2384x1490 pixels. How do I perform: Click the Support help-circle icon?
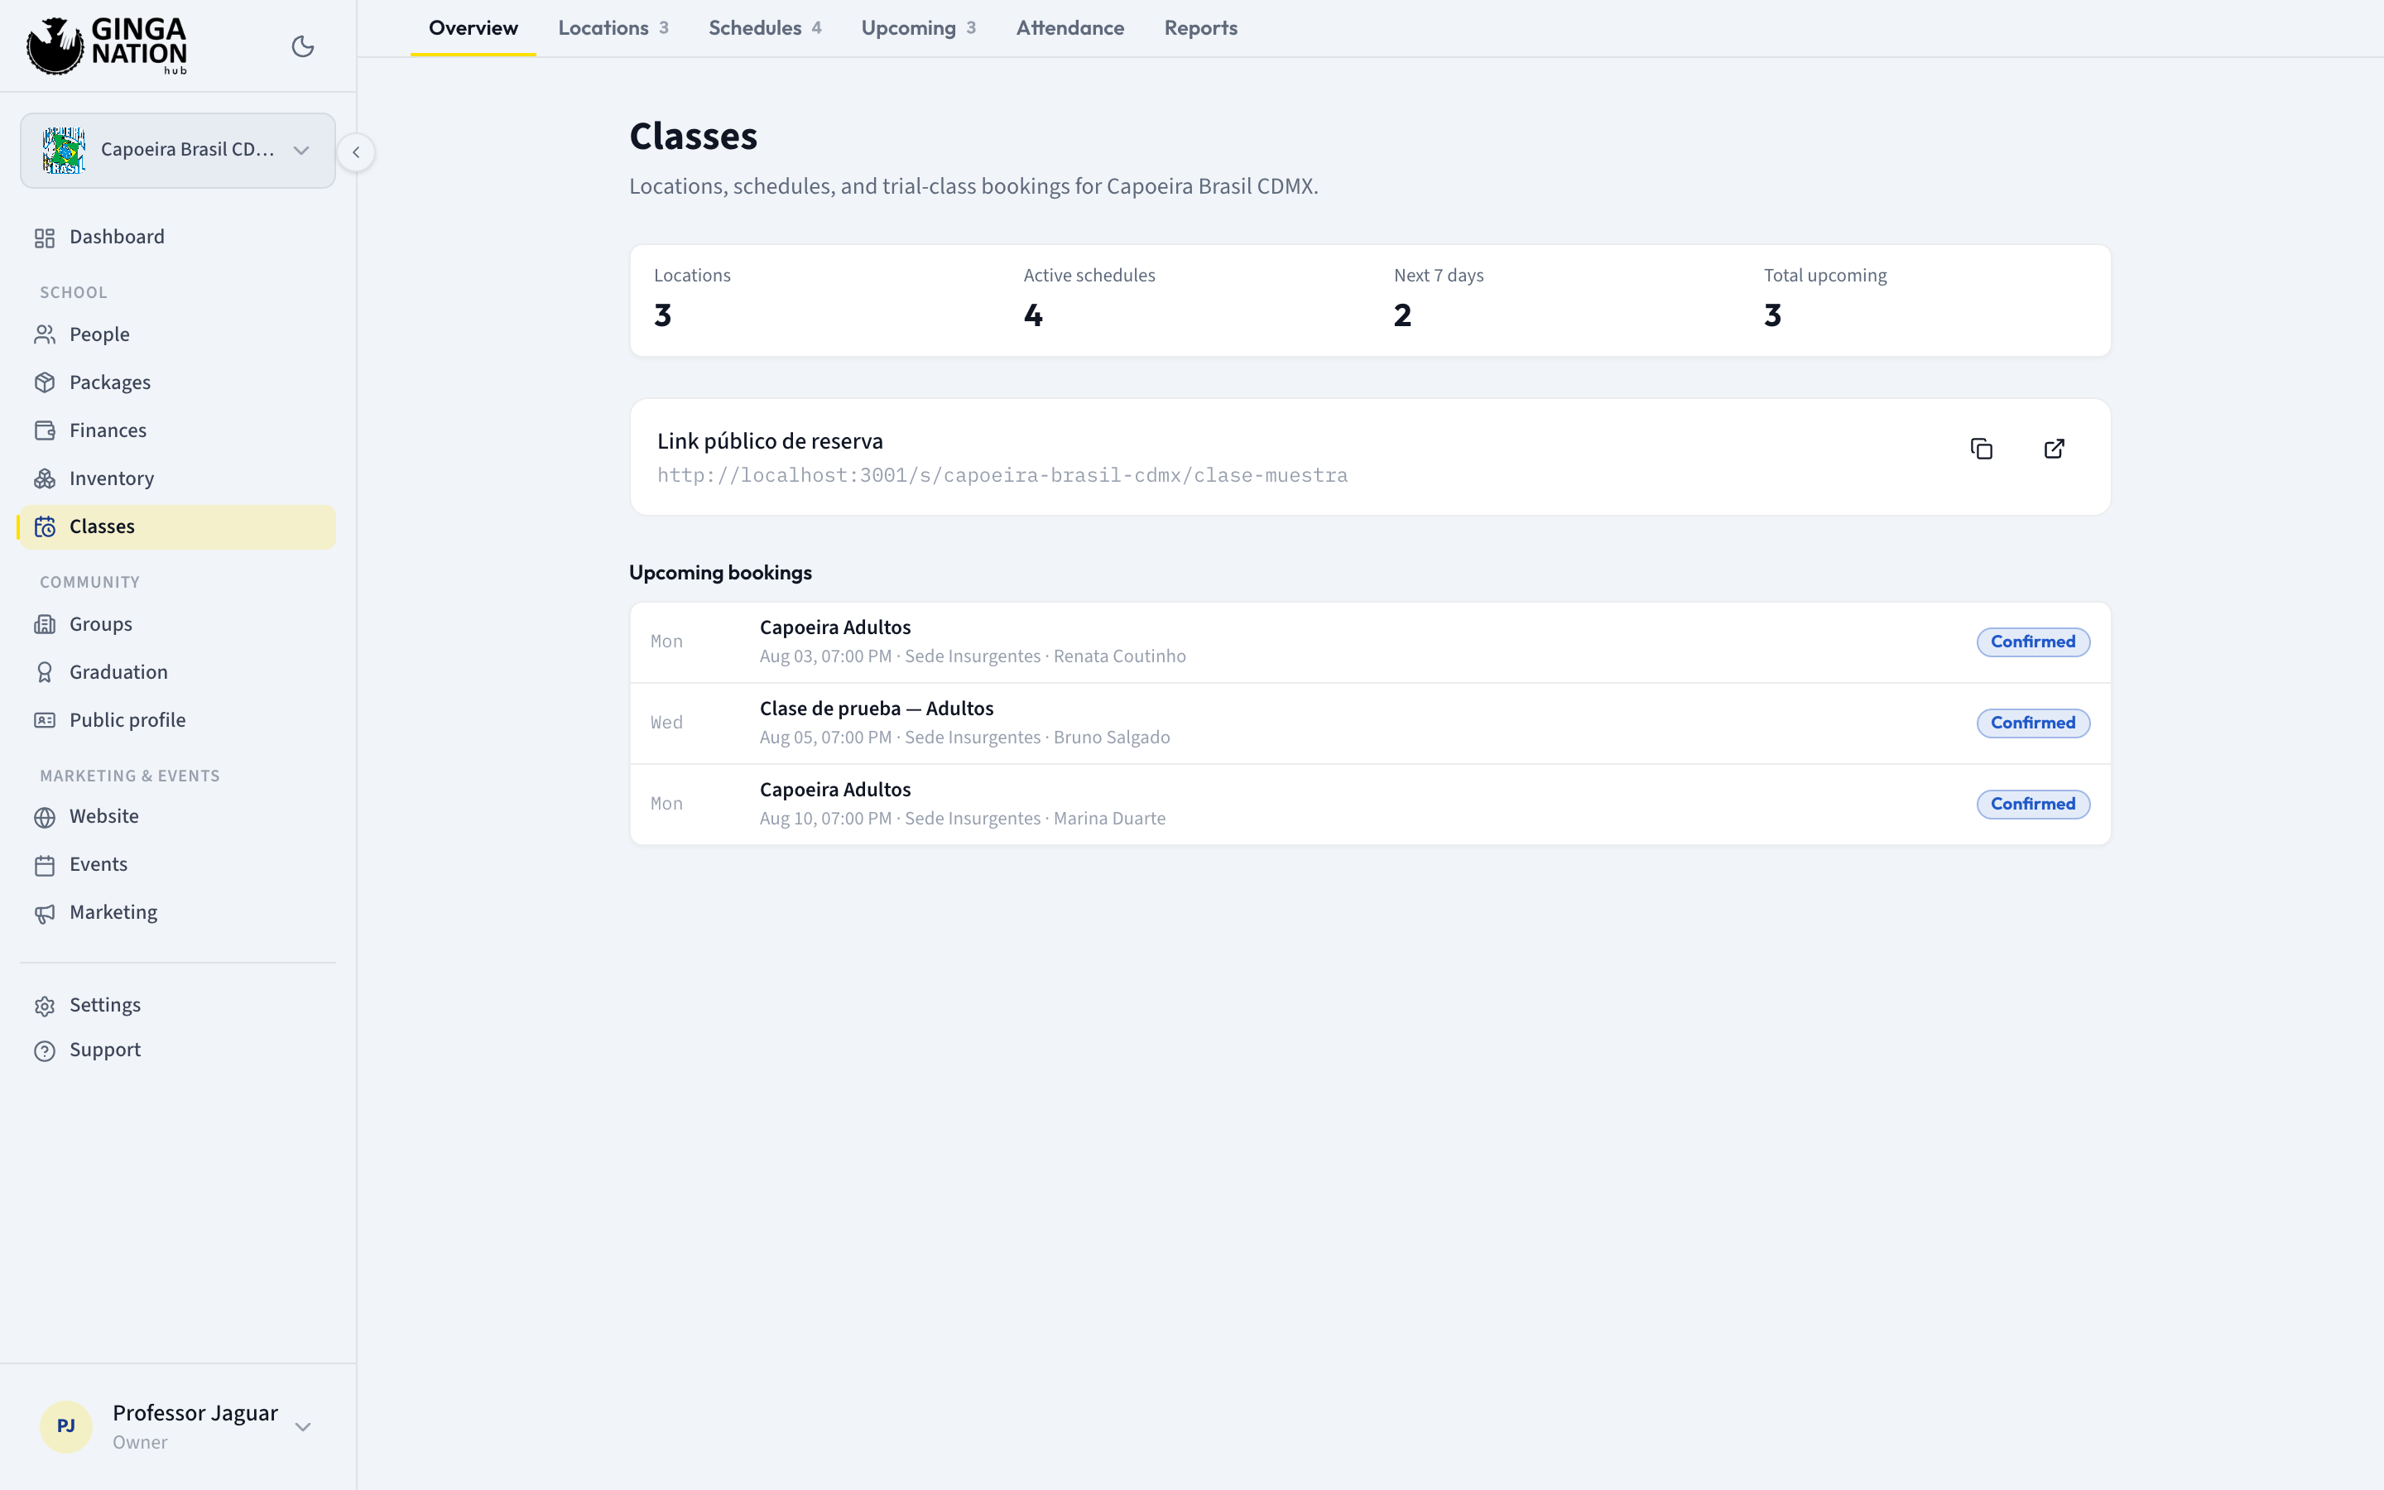(x=45, y=1051)
